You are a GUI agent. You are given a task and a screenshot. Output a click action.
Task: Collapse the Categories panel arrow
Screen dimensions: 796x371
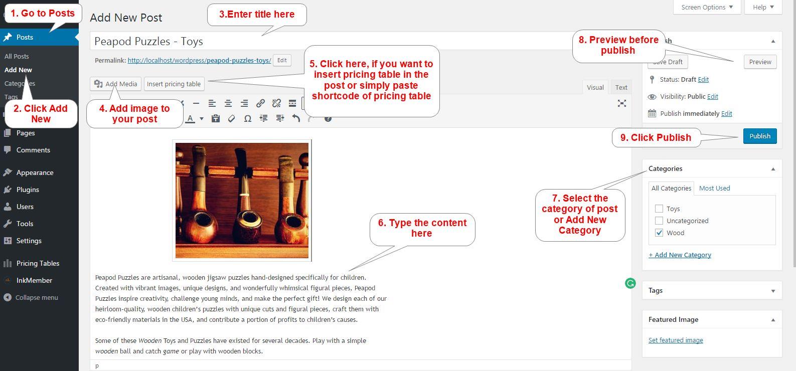click(773, 169)
